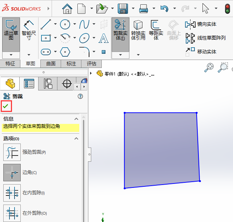Open dropdown next to Undo icon

(174, 8)
